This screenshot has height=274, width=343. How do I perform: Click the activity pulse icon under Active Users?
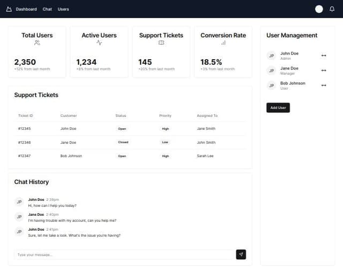99,43
